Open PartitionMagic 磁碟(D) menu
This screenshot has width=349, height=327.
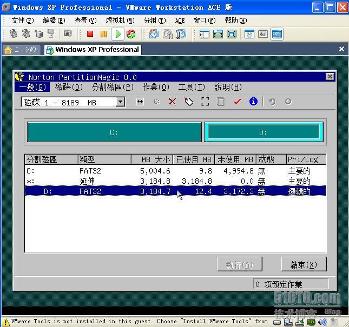tap(69, 87)
